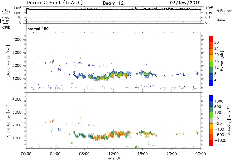The height and width of the screenshot is (160, 232).
Task: Click the '28' power colorbar tick
Action: pyautogui.click(x=216, y=42)
